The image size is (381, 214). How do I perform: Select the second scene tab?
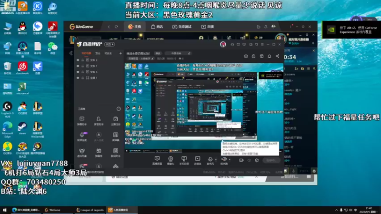98,53
